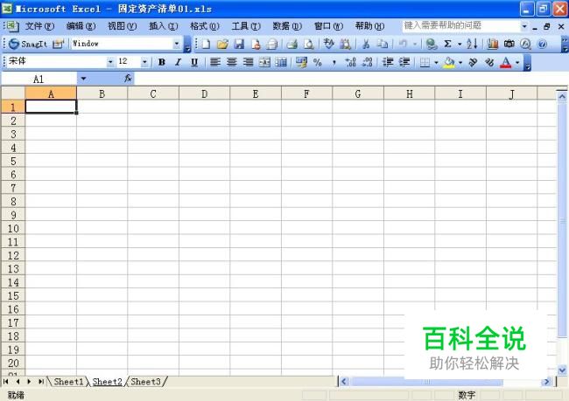
Task: Insert a hyperlink with the globe icon
Action: (x=432, y=45)
